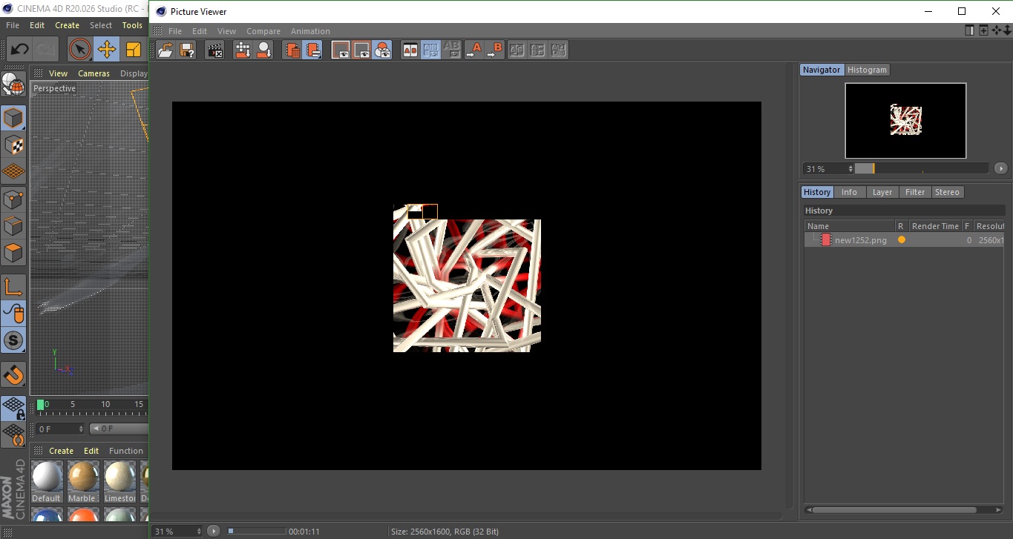This screenshot has width=1013, height=539.
Task: Select the History tab
Action: pos(817,192)
